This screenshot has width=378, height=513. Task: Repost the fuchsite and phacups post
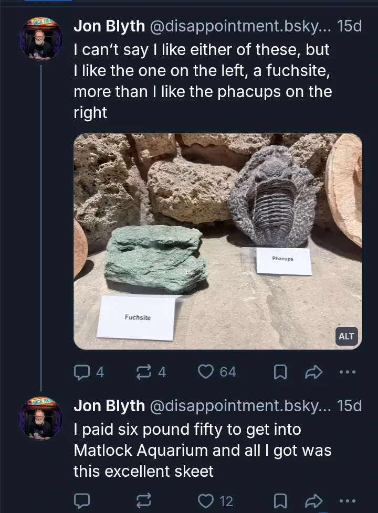143,372
